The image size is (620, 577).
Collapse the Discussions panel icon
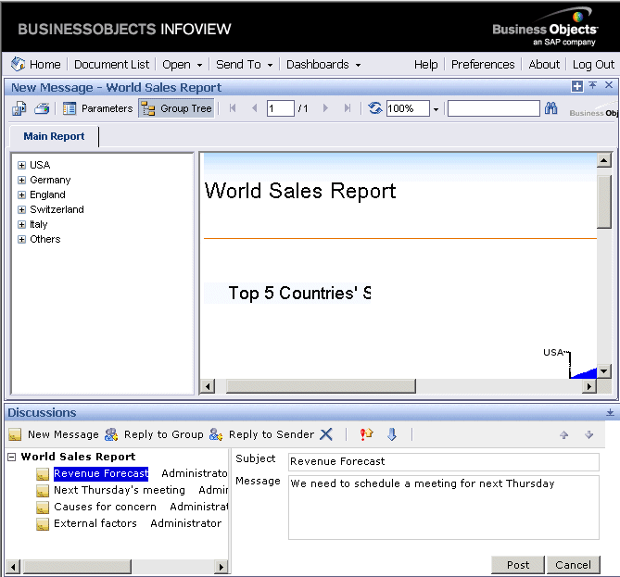[610, 412]
